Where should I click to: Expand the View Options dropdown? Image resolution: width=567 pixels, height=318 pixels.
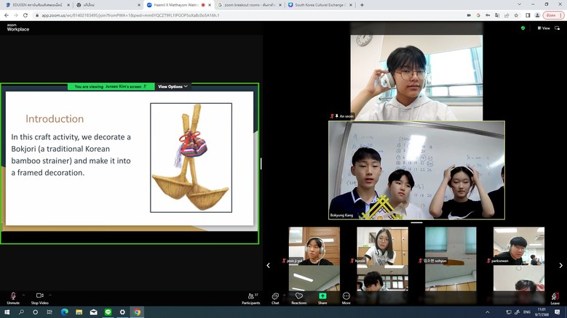pos(173,86)
